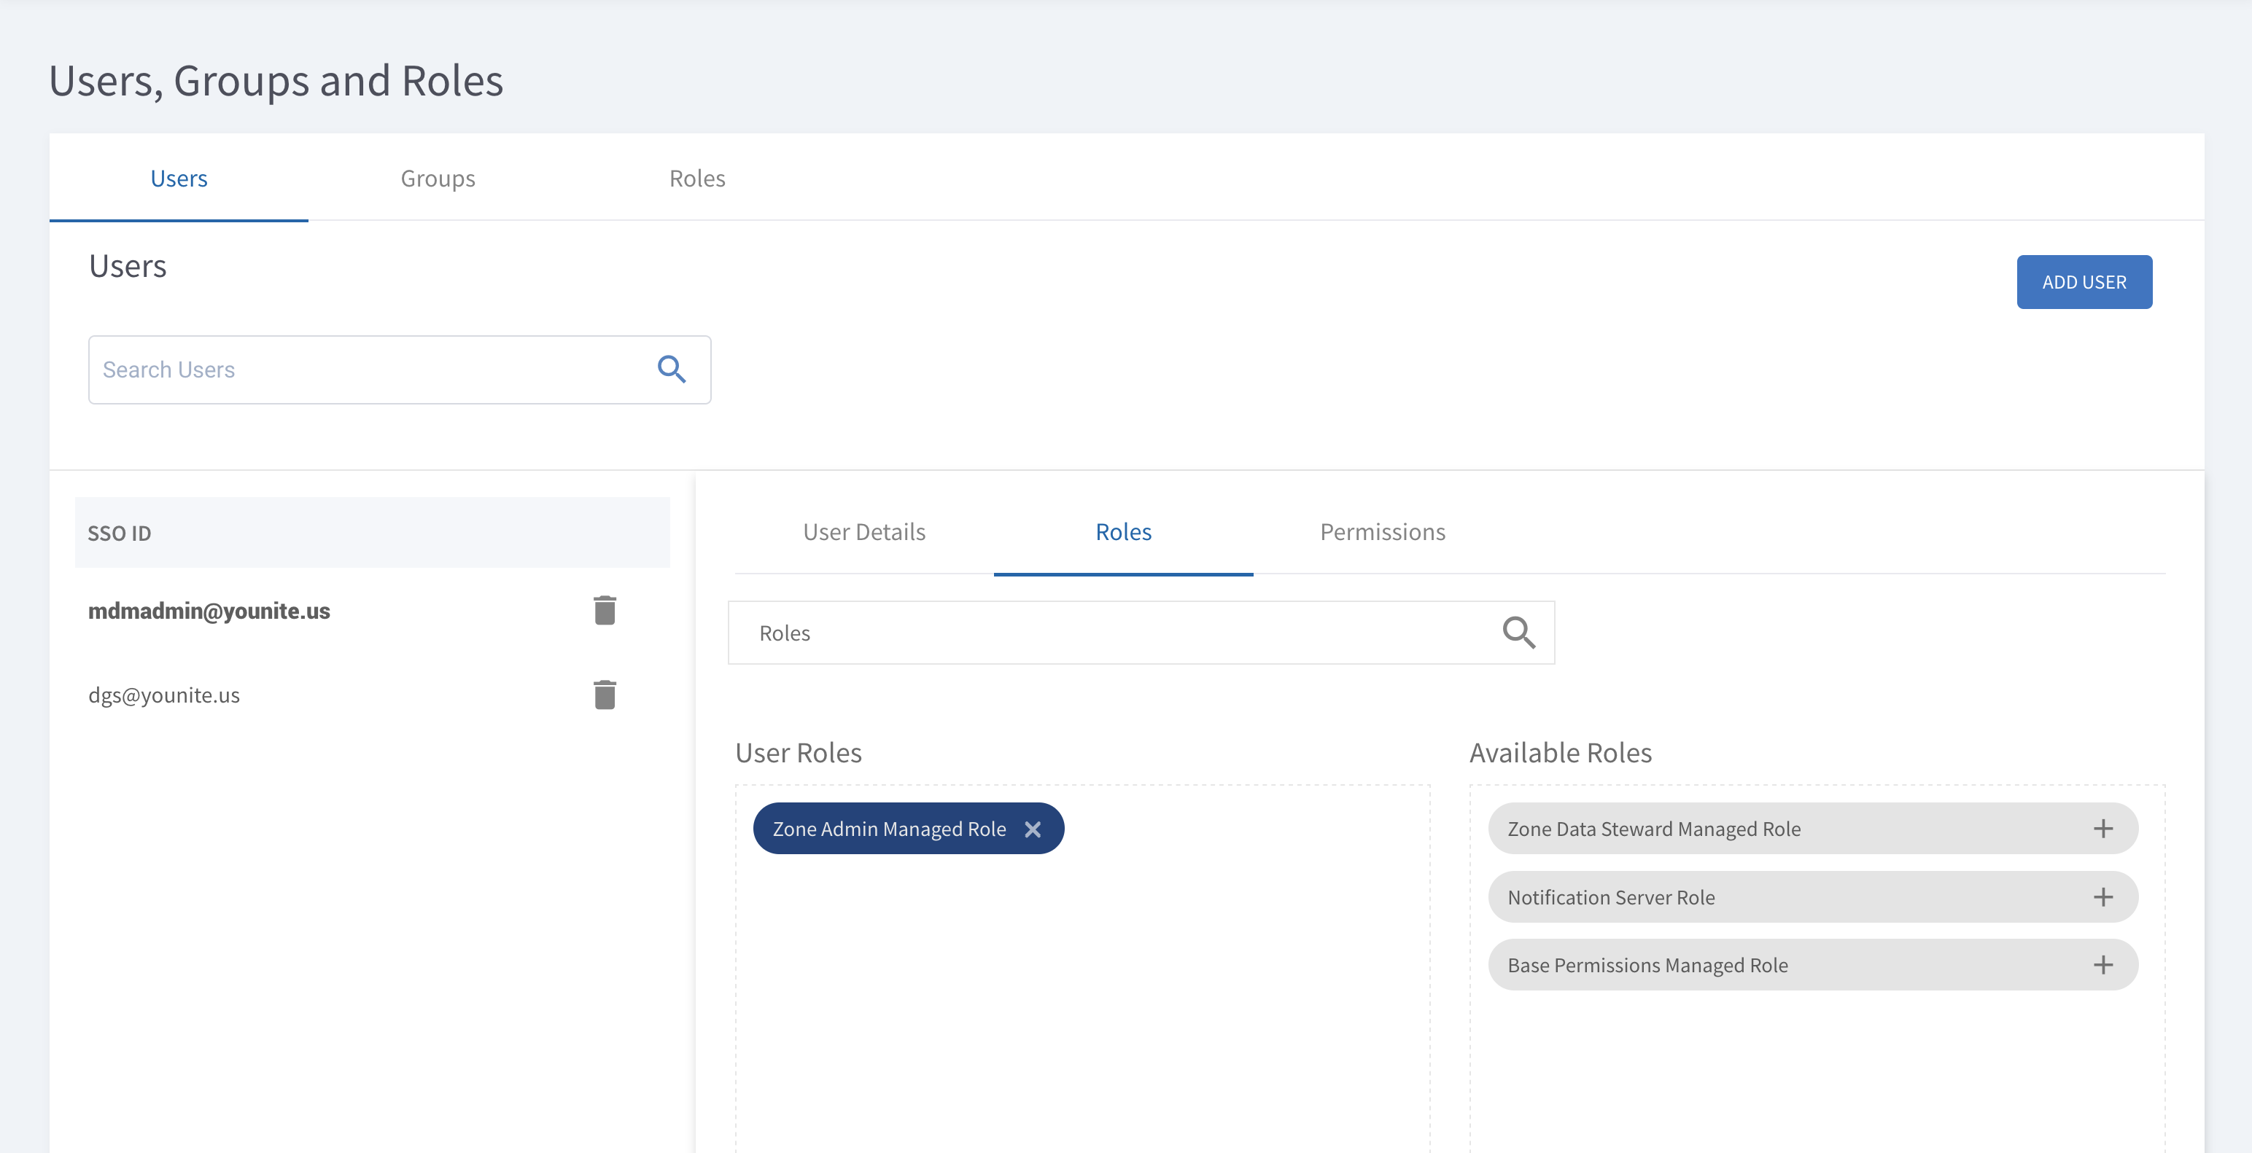Switch to the top-level Users tab

[179, 178]
